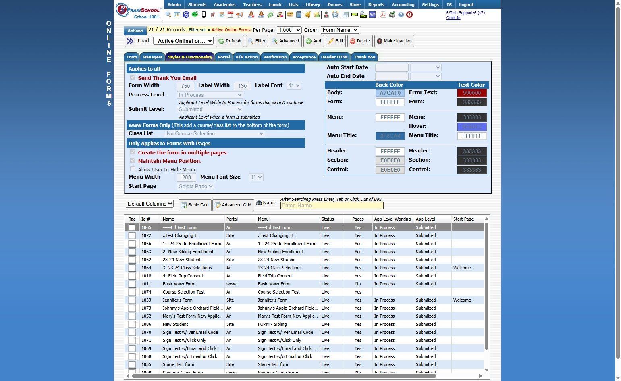Click the magnifying glass search icon
Viewport: 621px width, 381px height.
pyautogui.click(x=168, y=15)
